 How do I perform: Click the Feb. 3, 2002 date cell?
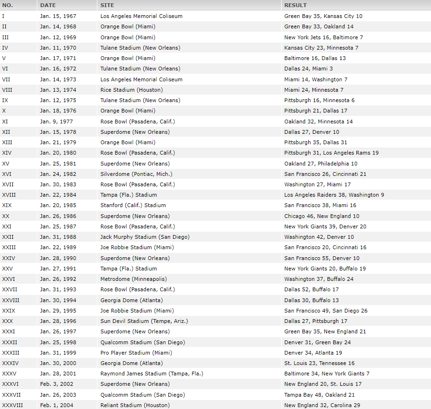[x=57, y=384]
